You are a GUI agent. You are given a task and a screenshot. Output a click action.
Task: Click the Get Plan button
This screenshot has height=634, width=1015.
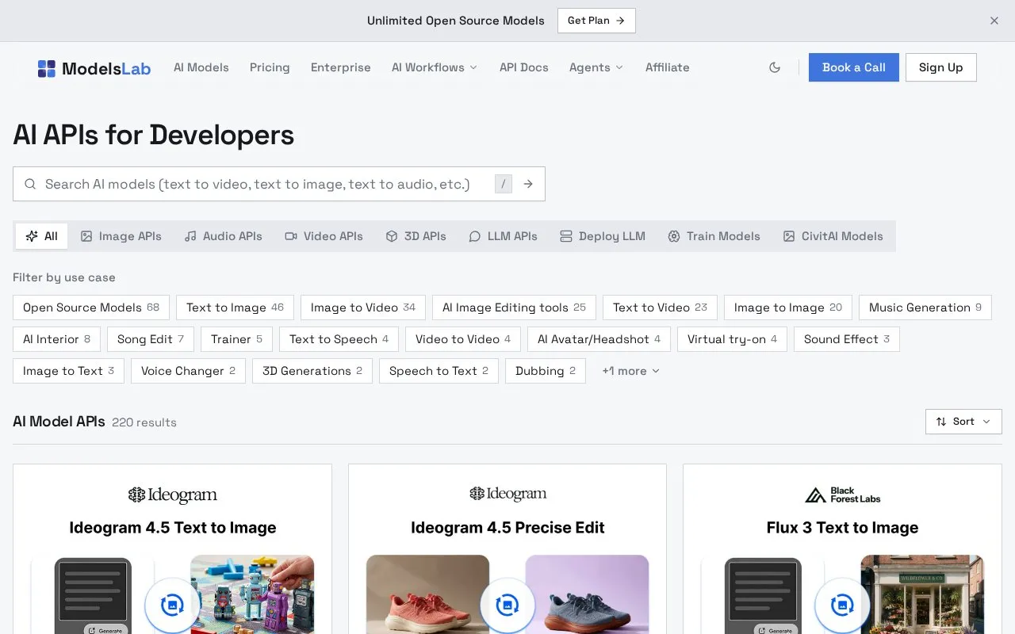click(596, 21)
